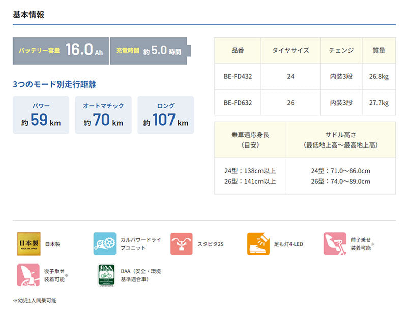This screenshot has width=407, height=323.
Task: Click the BE-FD432 model number cell
Action: click(x=238, y=76)
